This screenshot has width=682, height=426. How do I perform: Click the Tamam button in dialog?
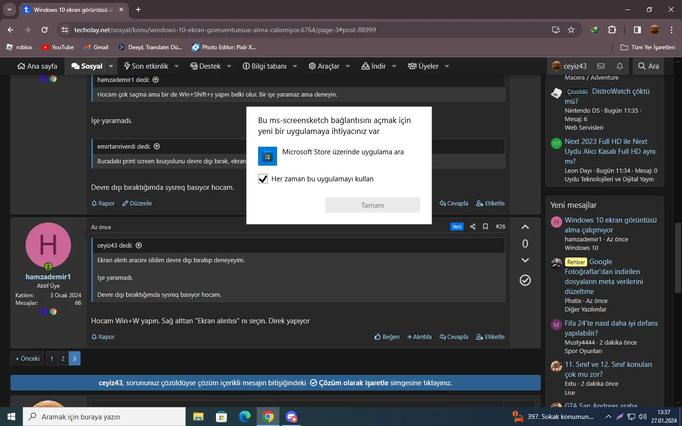tap(373, 205)
